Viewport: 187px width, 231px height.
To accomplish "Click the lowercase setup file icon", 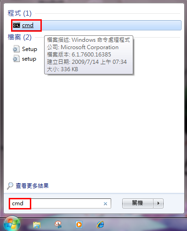I will 16,59.
